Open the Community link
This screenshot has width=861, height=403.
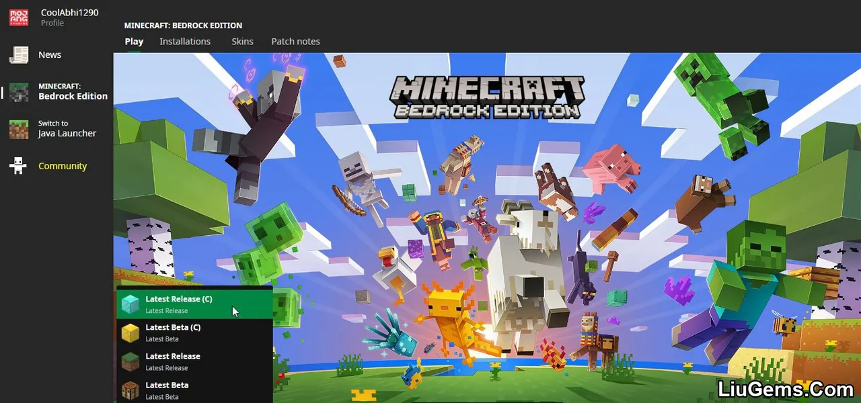tap(63, 166)
